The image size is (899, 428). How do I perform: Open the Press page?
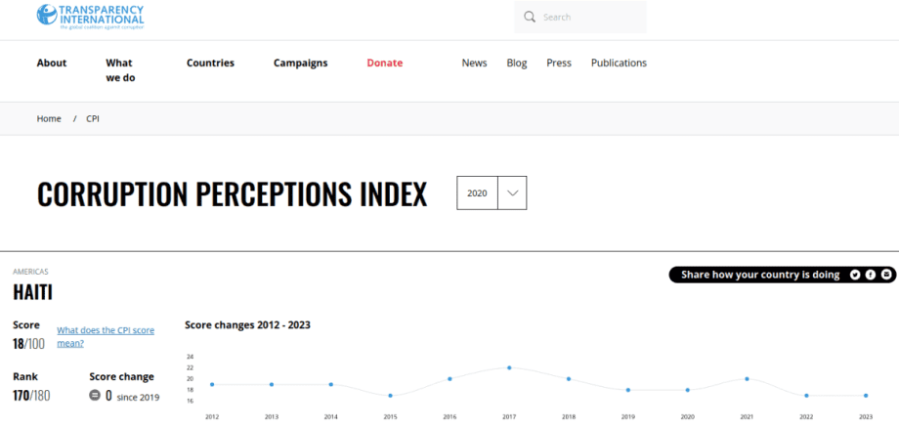tap(559, 63)
